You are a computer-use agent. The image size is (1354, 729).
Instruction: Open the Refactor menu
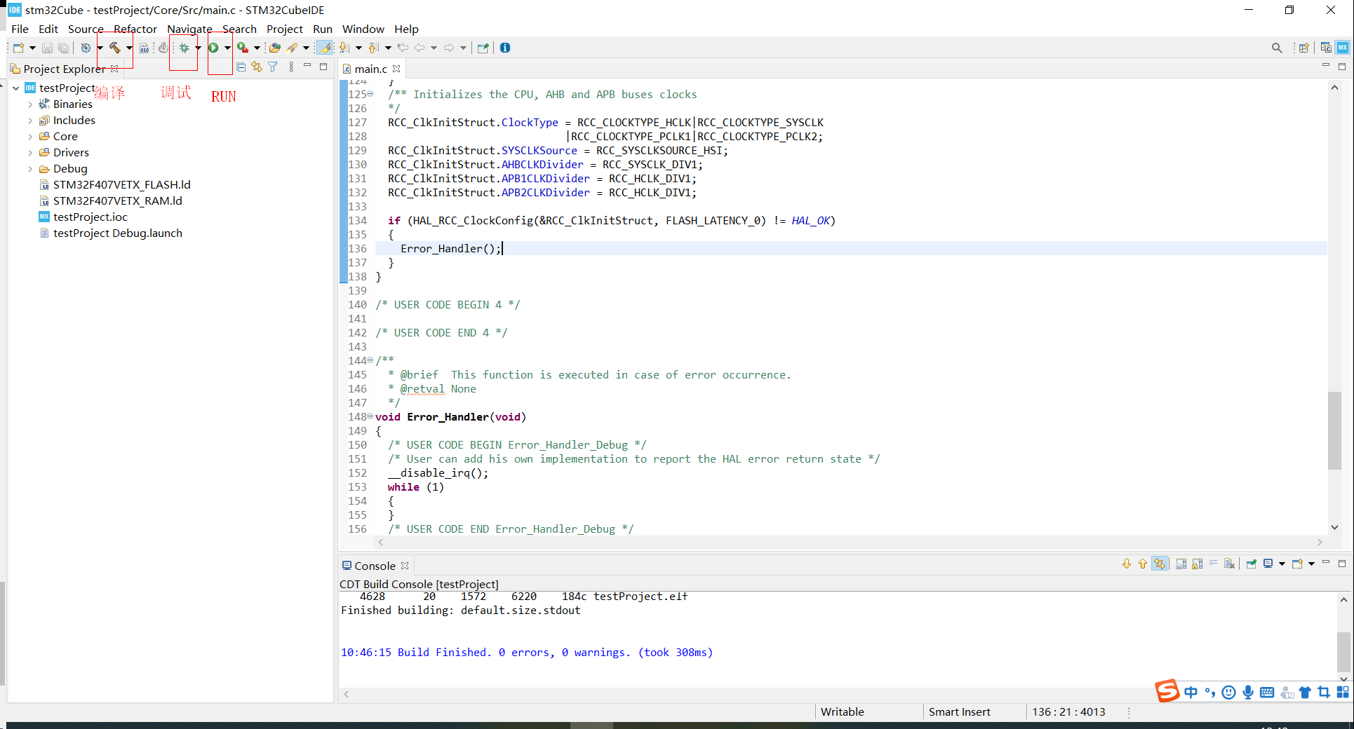coord(135,29)
